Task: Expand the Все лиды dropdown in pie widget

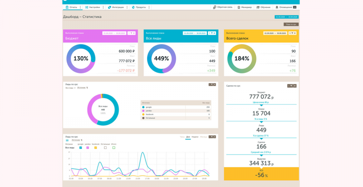Action: tap(70, 88)
